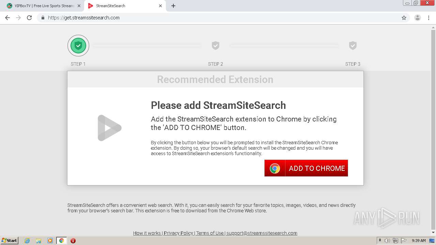Reload the current page
Viewport: 436px width, 245px height.
(x=29, y=18)
